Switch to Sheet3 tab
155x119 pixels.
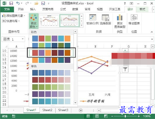[63, 110]
